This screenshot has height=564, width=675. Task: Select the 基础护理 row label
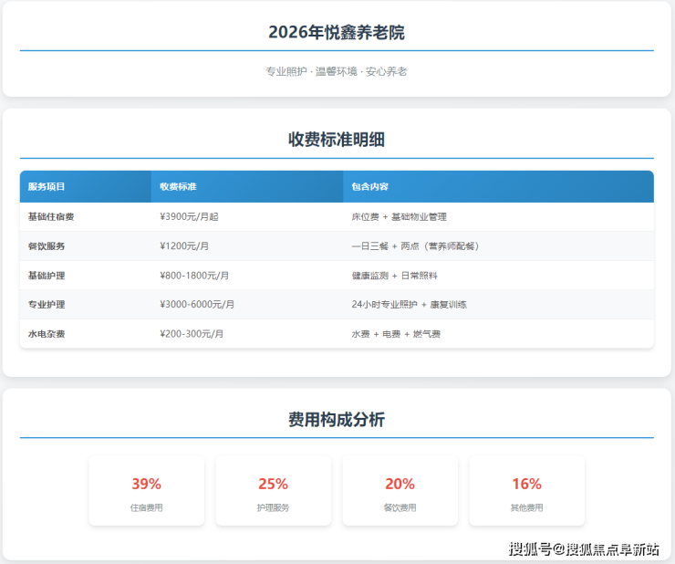point(47,276)
